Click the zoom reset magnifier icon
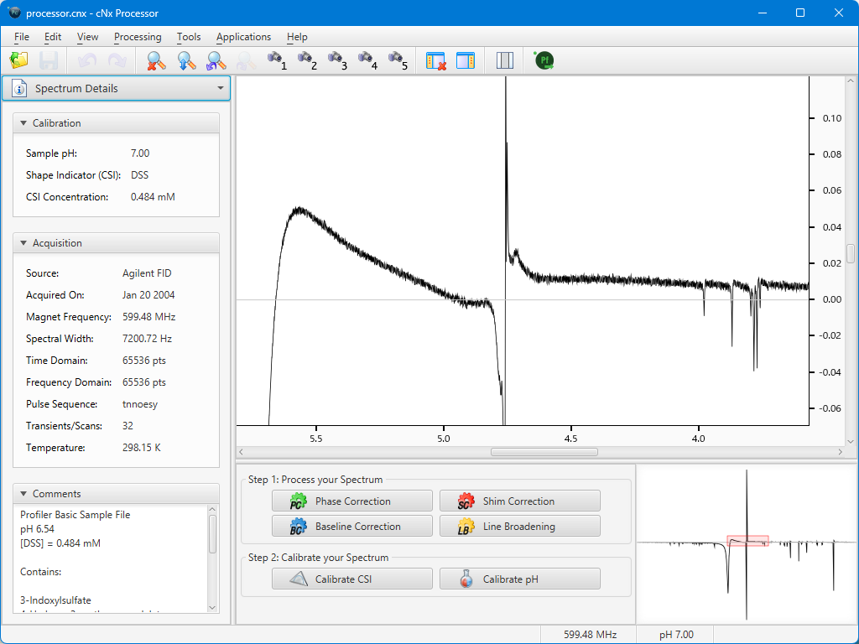This screenshot has width=859, height=644. pyautogui.click(x=156, y=60)
